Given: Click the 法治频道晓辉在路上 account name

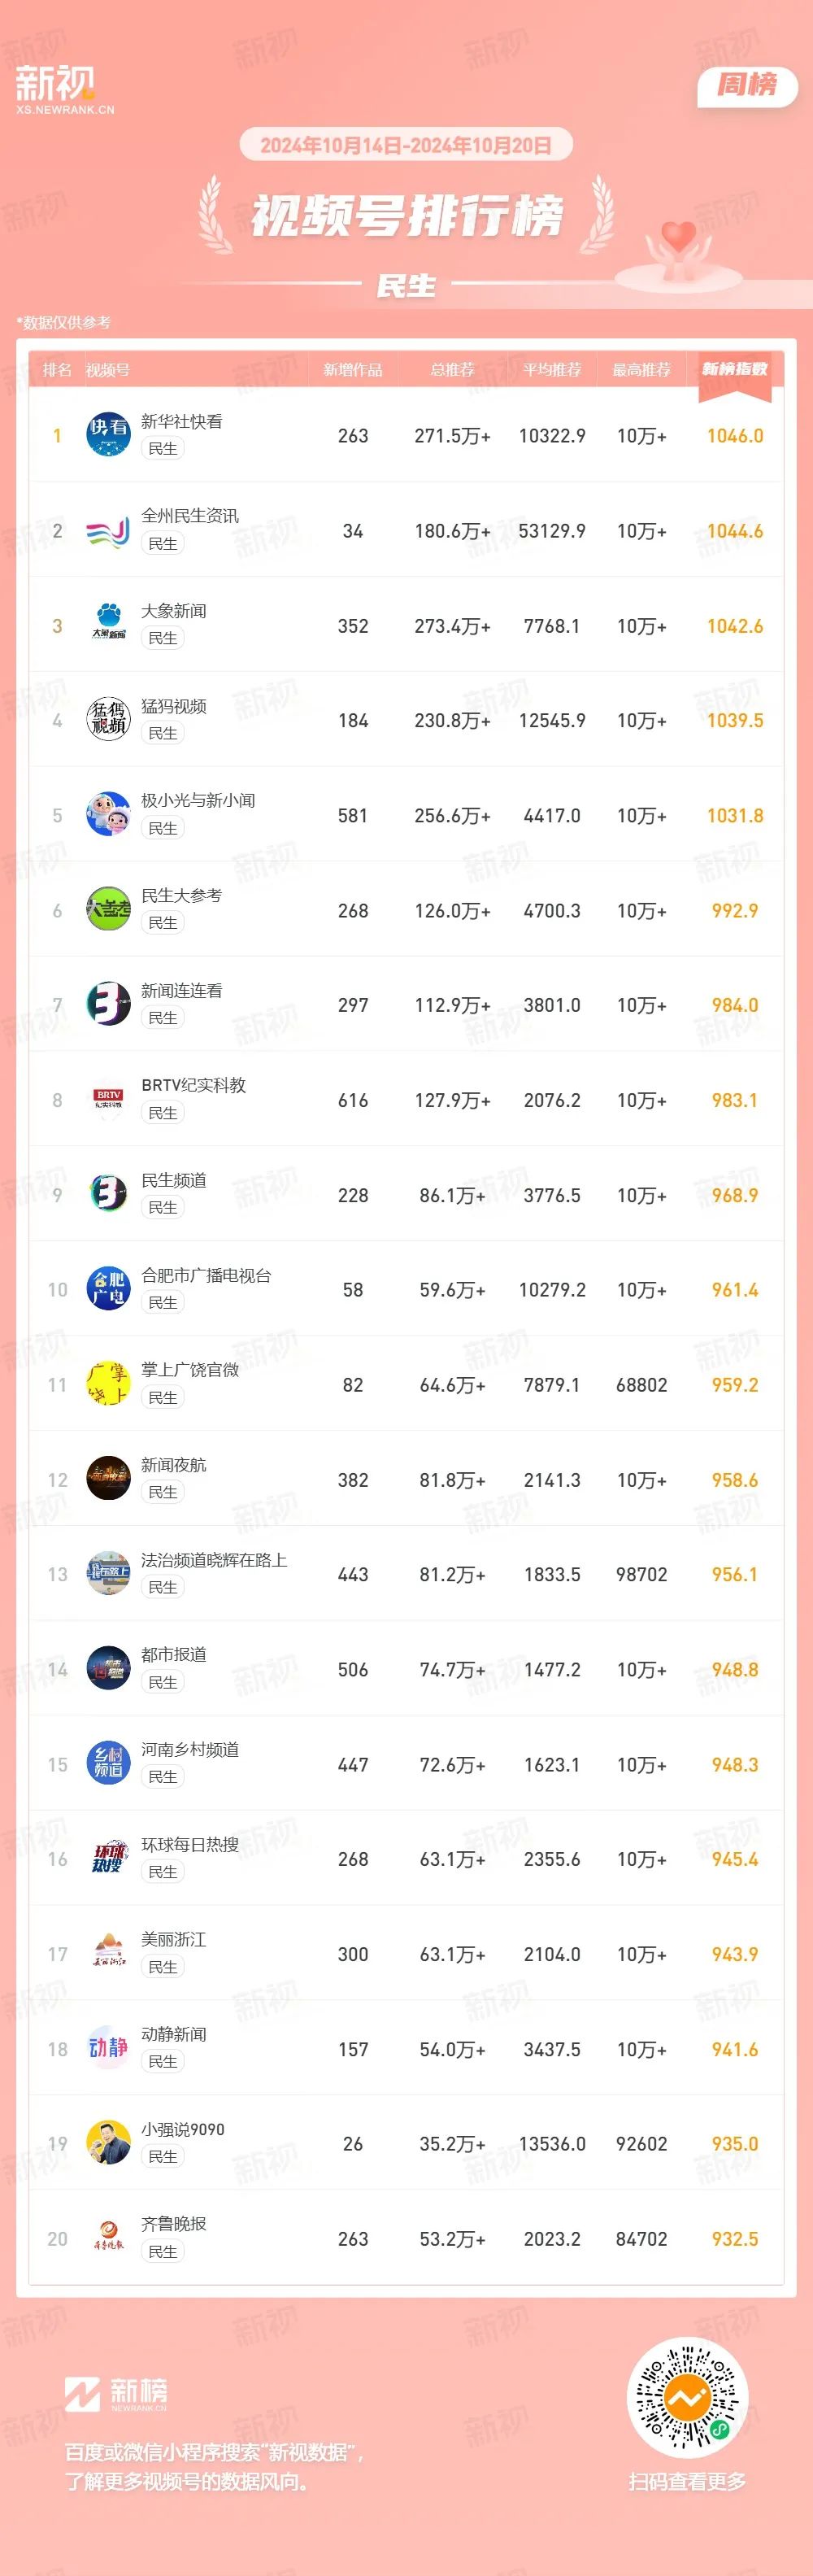Looking at the screenshot, I should pyautogui.click(x=214, y=1560).
